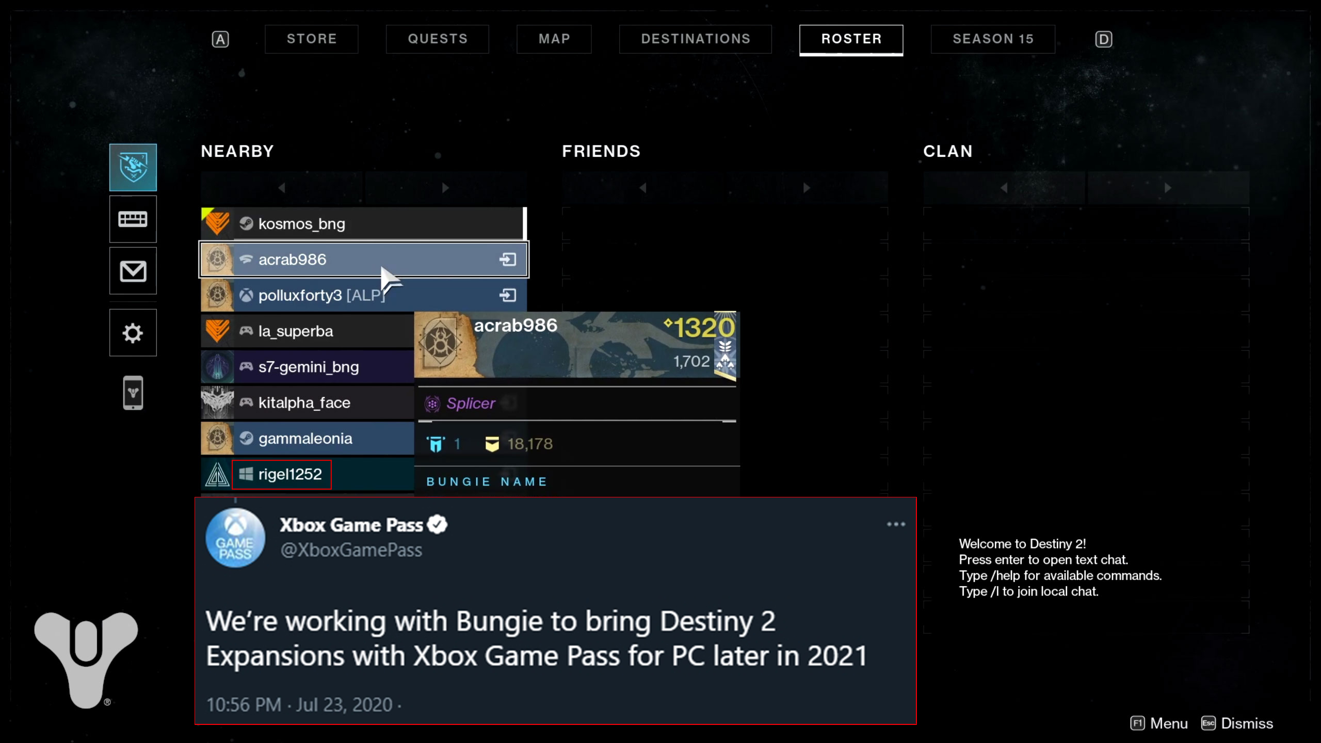This screenshot has width=1321, height=743.
Task: Select player rigel1252 in Nearby list
Action: 308,474
